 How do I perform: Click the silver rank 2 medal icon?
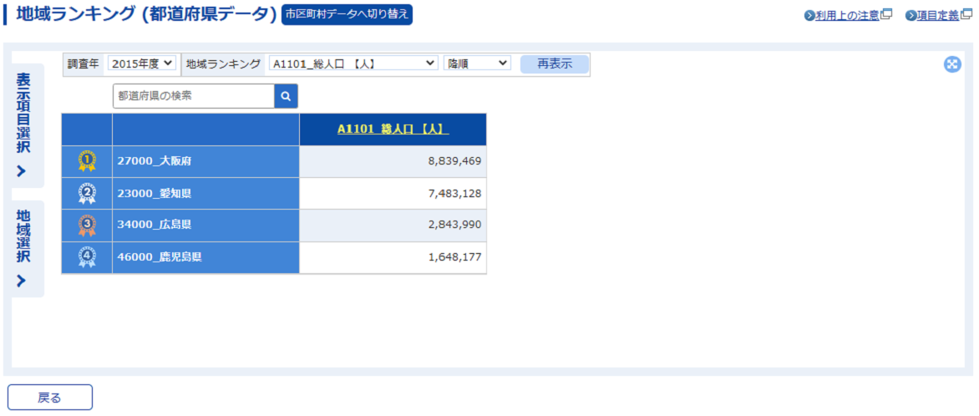[x=87, y=194]
